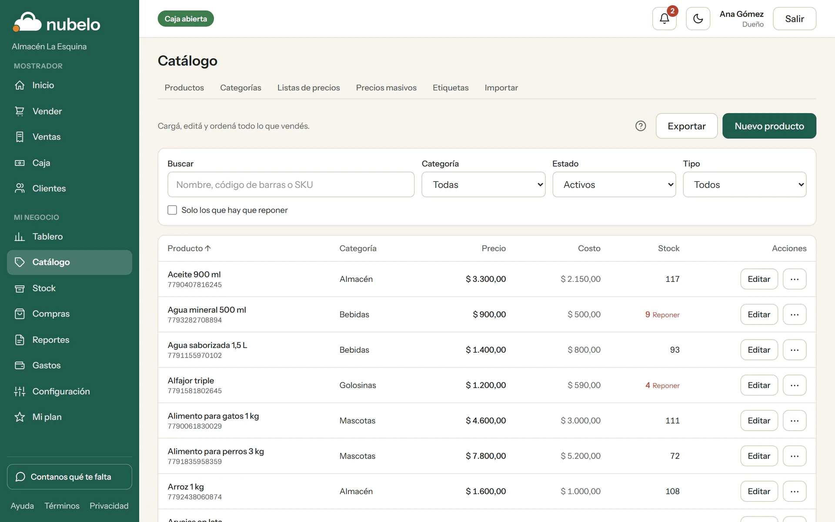This screenshot has height=522, width=835.
Task: Open Ventas receipt icon in sidebar
Action: (x=20, y=137)
